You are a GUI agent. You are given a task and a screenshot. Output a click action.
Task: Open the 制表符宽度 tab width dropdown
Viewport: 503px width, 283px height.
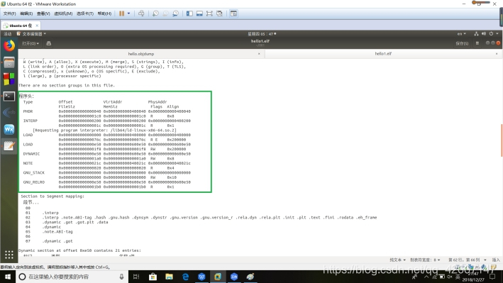tap(425, 260)
